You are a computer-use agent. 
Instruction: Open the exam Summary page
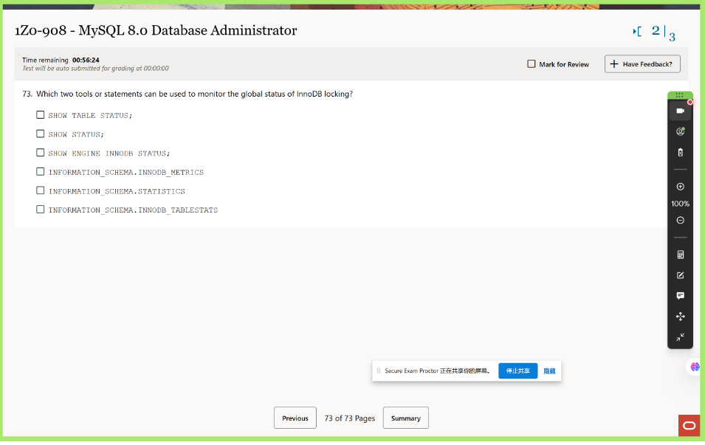click(x=405, y=418)
